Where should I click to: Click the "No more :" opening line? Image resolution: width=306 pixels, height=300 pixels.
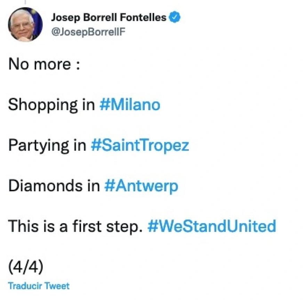pos(44,64)
